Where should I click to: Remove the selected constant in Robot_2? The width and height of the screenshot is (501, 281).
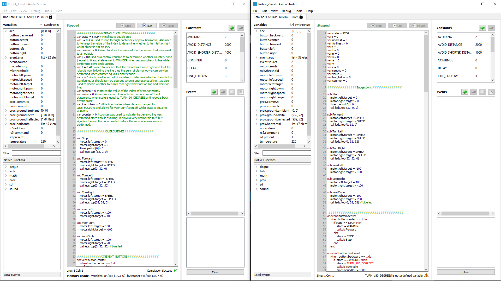pyautogui.click(x=491, y=28)
